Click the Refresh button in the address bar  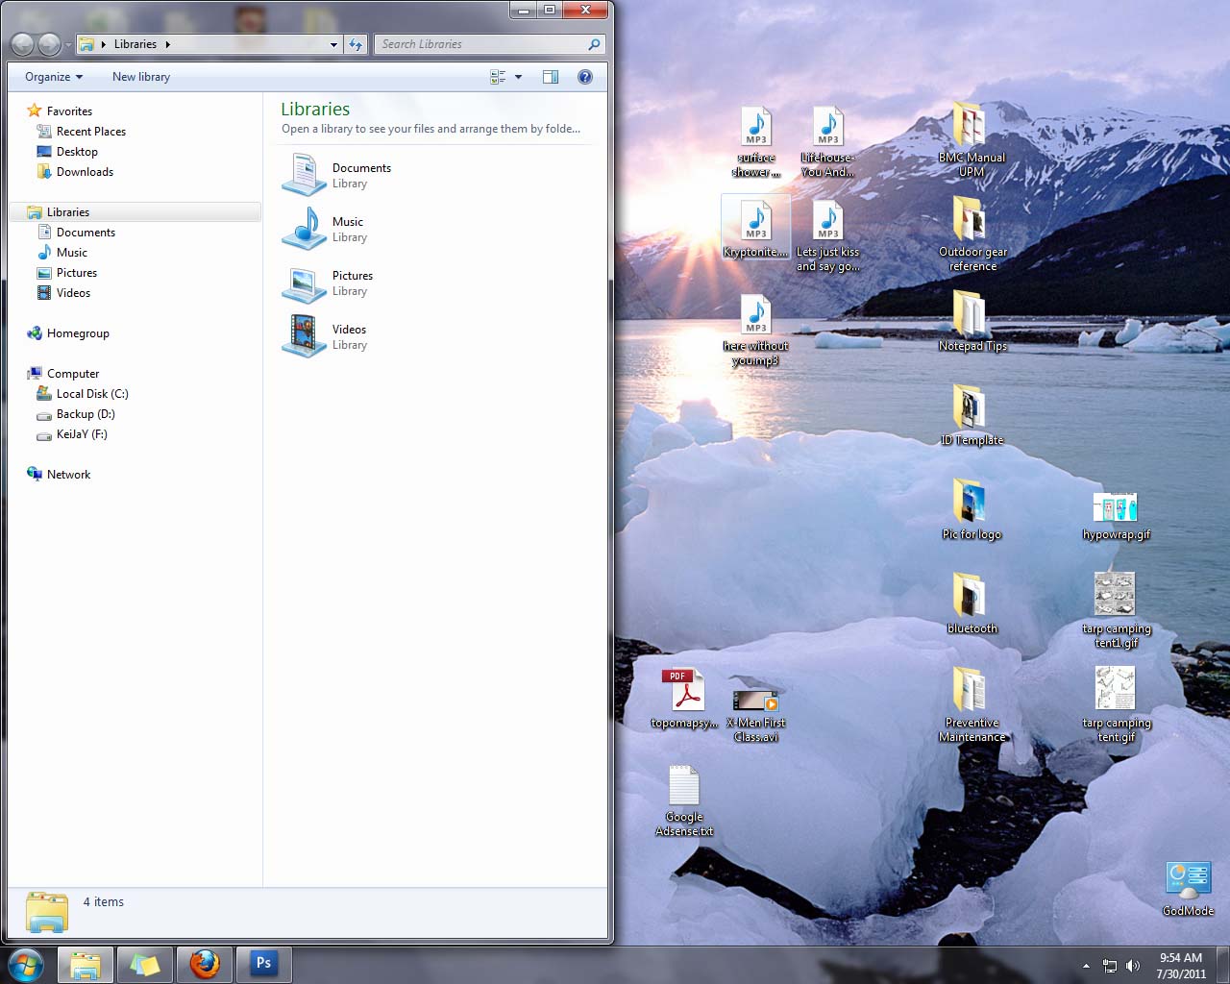[x=356, y=44]
